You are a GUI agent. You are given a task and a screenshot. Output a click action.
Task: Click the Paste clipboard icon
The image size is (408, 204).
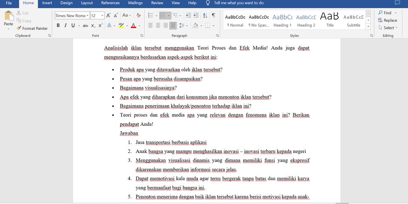8,16
